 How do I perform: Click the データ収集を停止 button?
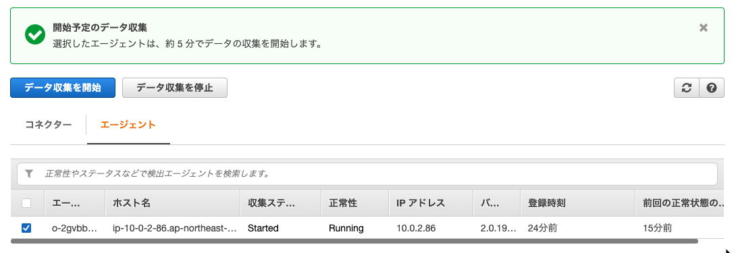(x=175, y=88)
